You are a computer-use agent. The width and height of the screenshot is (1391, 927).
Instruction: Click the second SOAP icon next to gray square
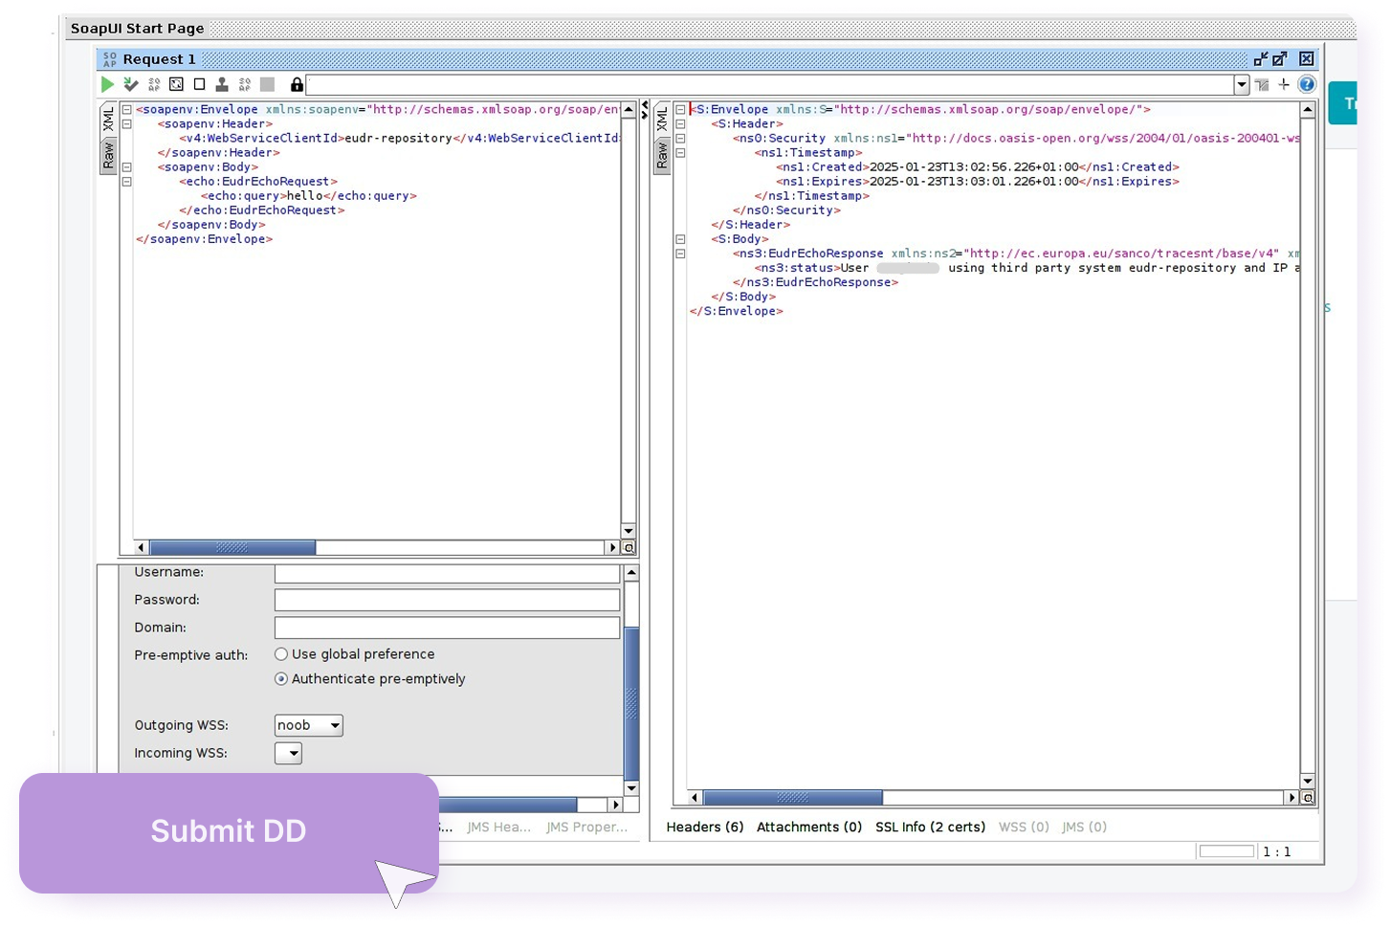245,84
